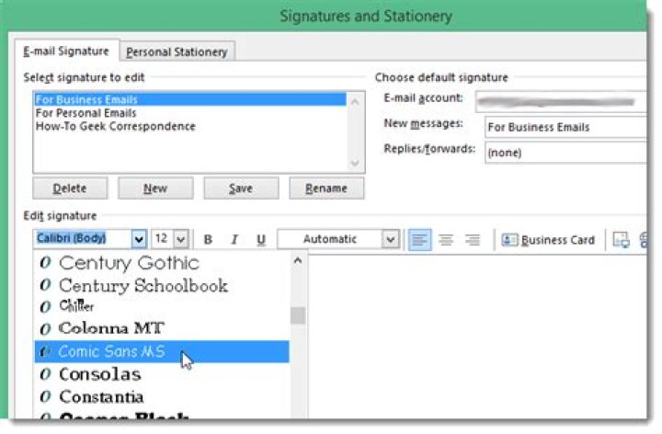Image resolution: width=662 pixels, height=434 pixels.
Task: Click the Save button
Action: coord(241,188)
